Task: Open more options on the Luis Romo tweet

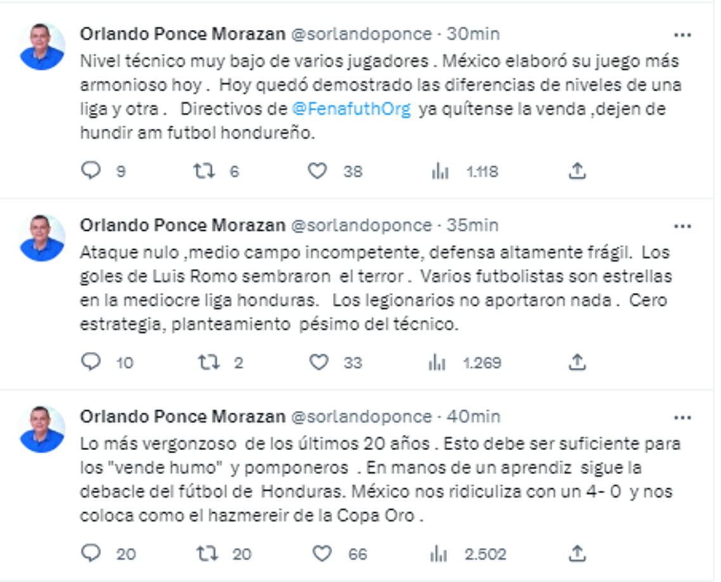Action: coord(684,225)
